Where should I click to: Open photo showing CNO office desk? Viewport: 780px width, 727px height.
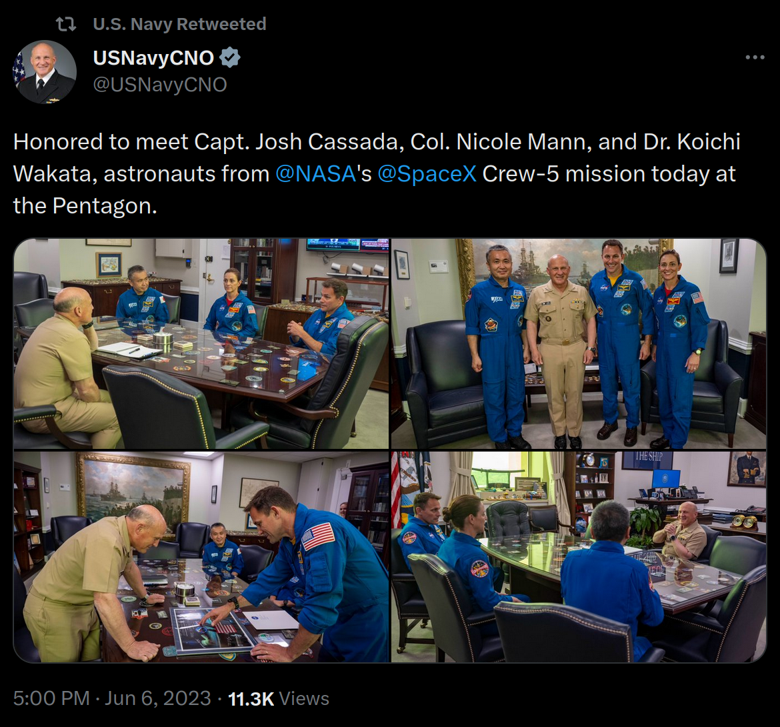(579, 557)
